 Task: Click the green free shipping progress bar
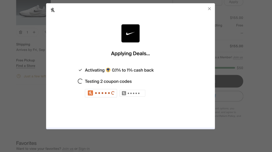tap(225, 68)
